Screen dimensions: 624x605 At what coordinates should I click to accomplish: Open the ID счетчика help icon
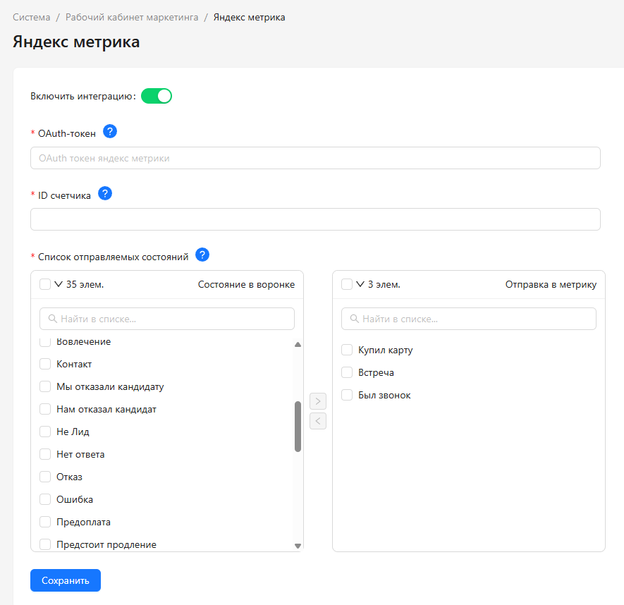[105, 193]
